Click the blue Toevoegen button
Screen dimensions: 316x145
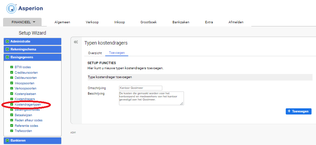(x=298, y=111)
